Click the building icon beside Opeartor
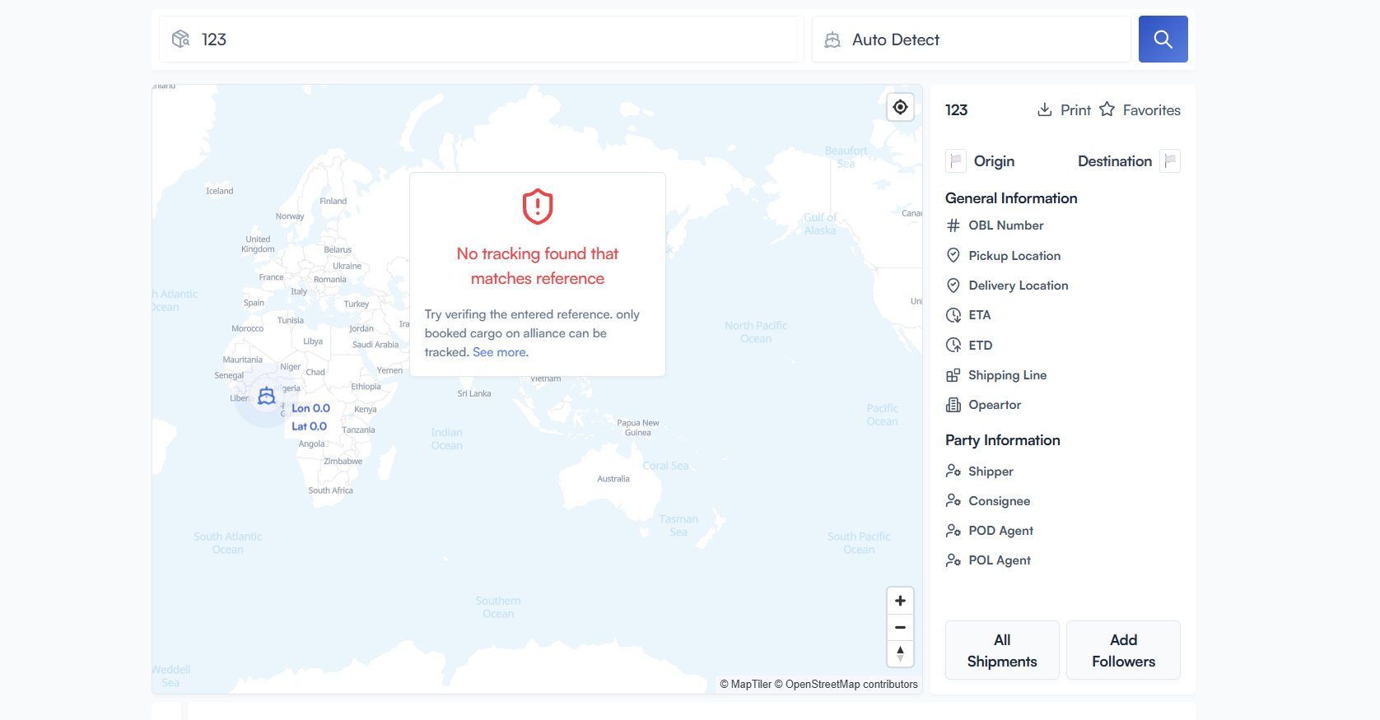 click(x=953, y=405)
